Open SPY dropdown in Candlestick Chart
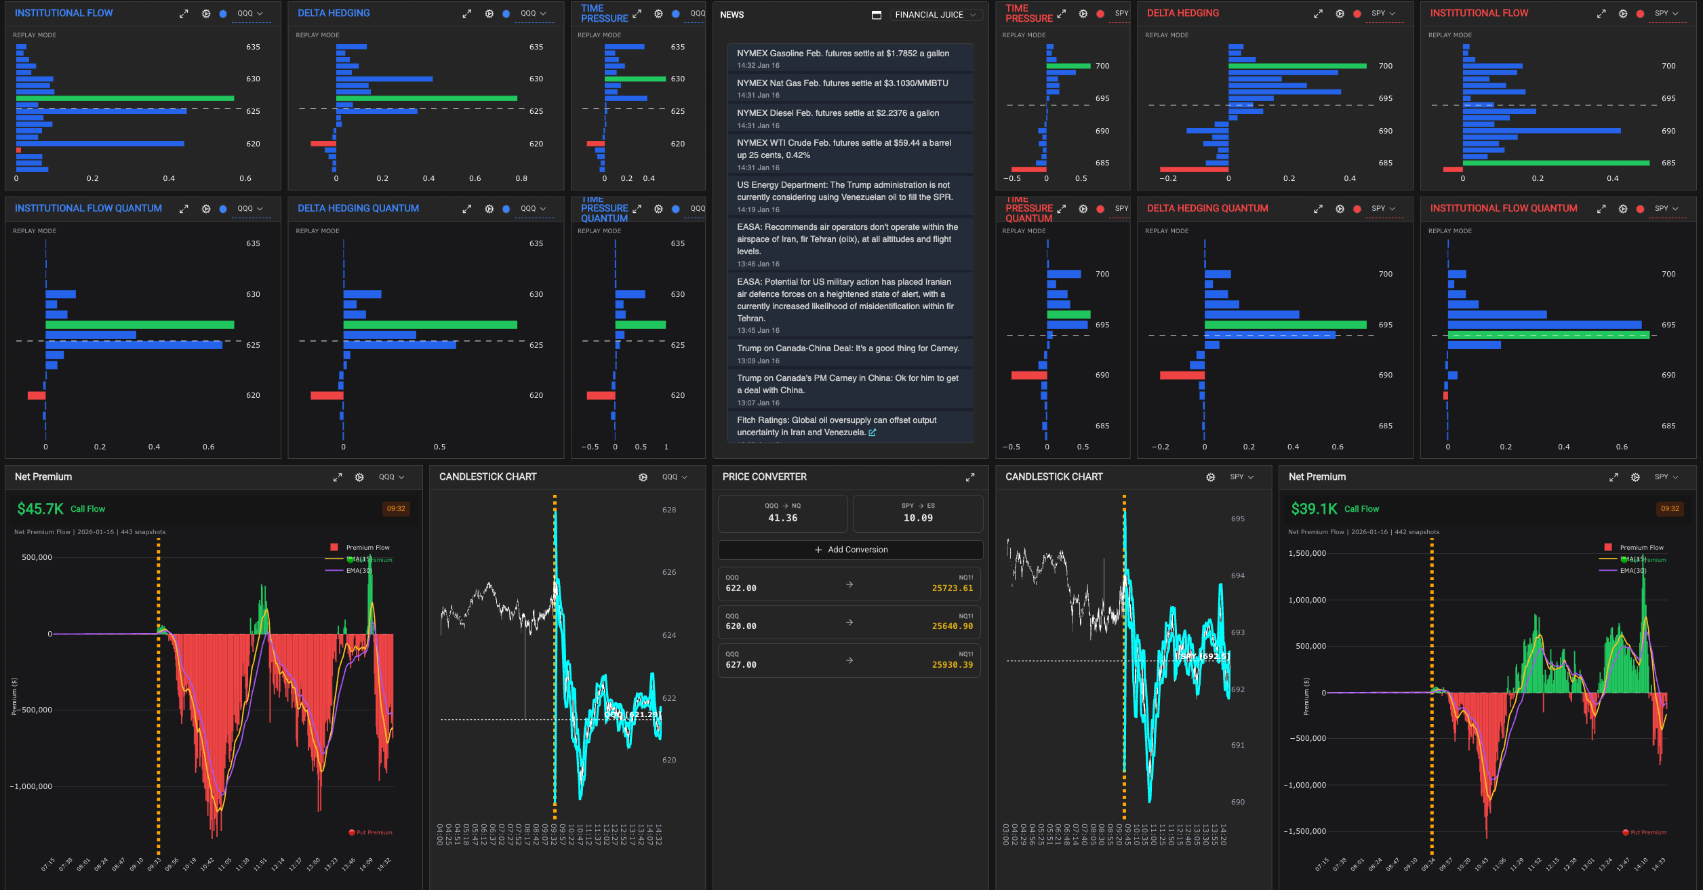Image resolution: width=1703 pixels, height=890 pixels. click(x=1242, y=477)
